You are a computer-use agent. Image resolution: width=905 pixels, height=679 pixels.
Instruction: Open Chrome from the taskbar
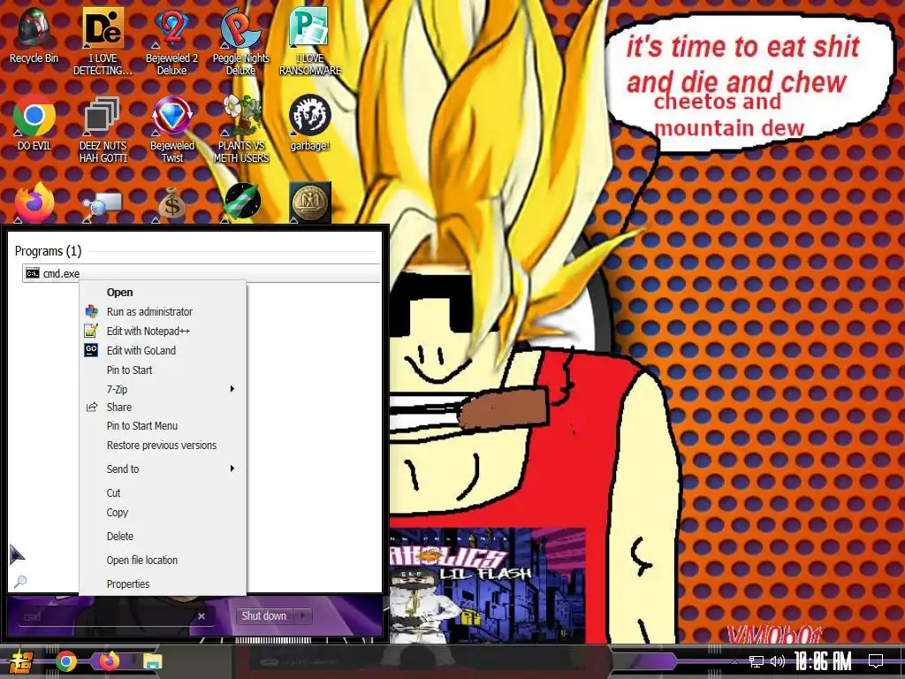[x=65, y=661]
